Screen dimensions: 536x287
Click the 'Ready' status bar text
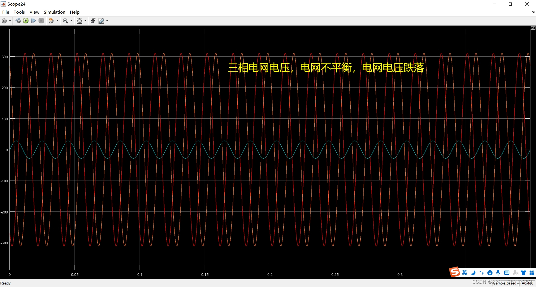(x=6, y=283)
